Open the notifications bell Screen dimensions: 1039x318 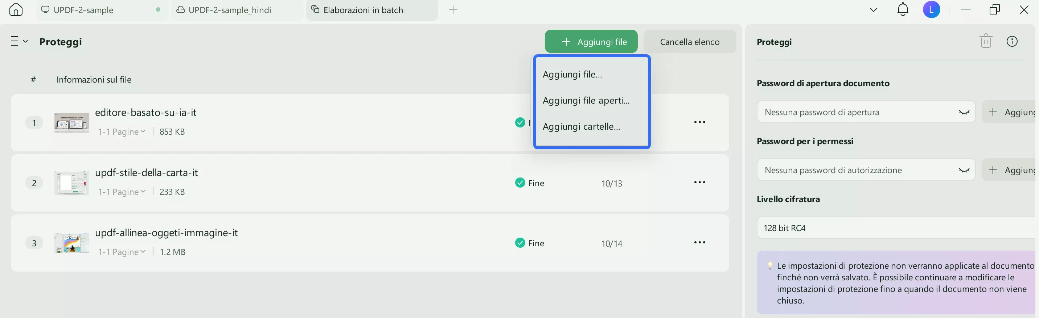(902, 10)
